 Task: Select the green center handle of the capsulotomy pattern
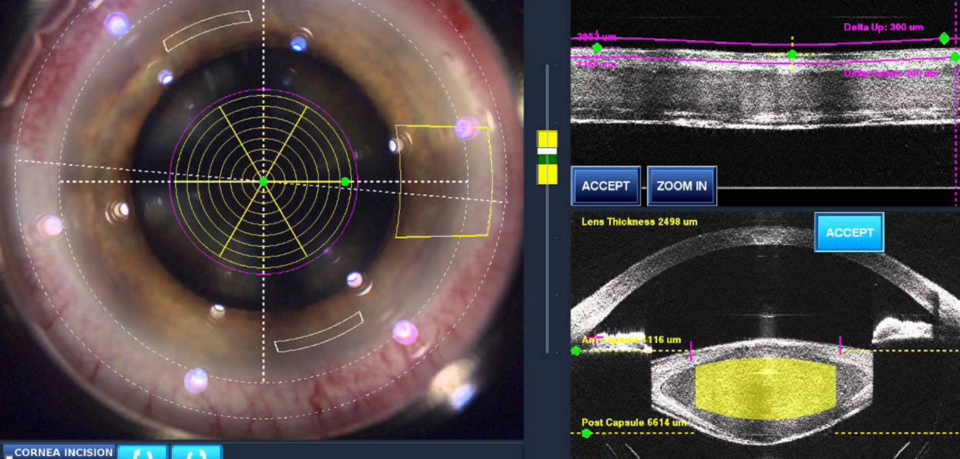tap(264, 182)
